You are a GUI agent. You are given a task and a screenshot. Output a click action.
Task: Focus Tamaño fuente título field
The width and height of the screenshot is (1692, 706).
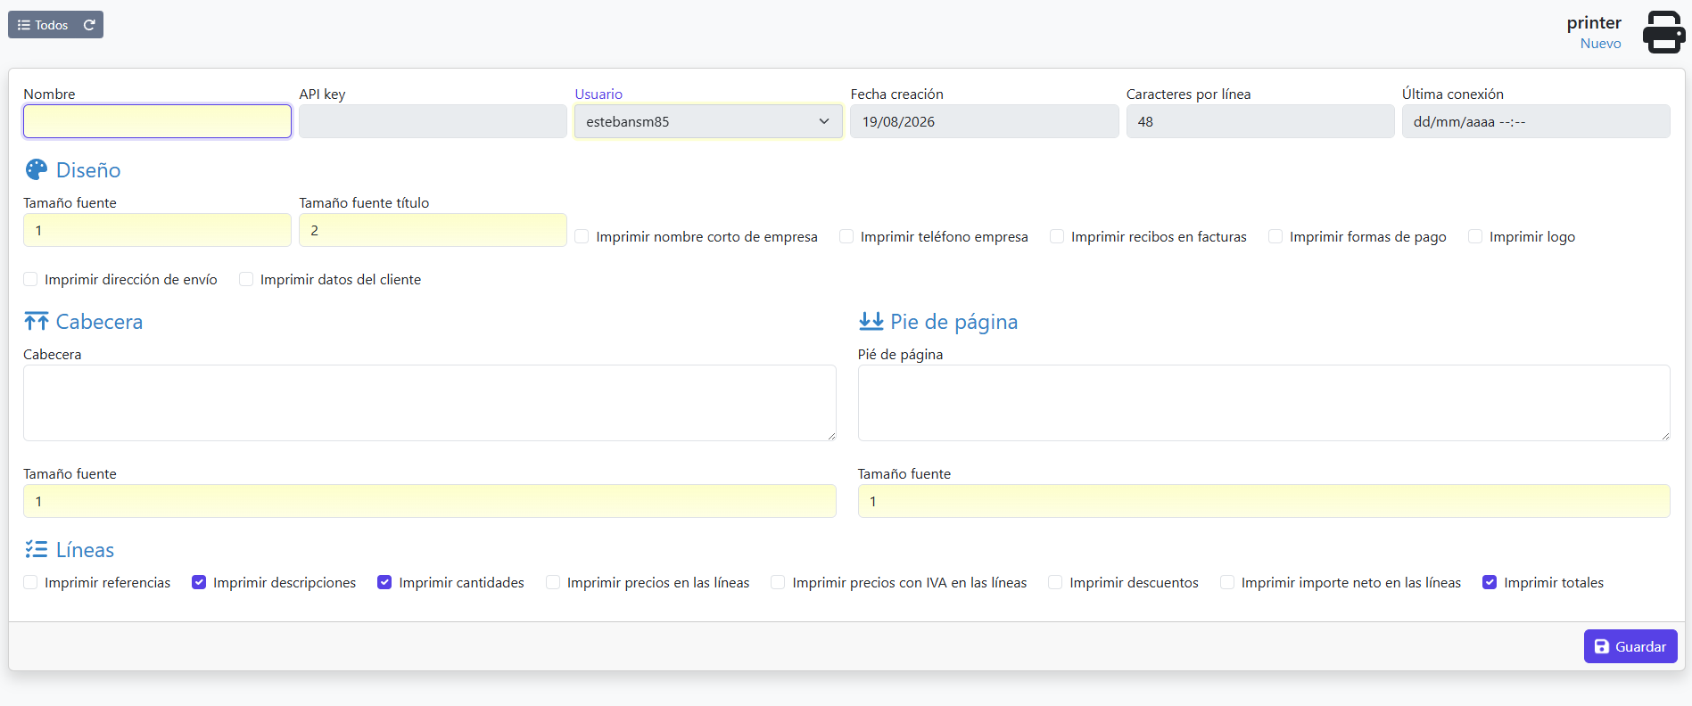coord(433,230)
